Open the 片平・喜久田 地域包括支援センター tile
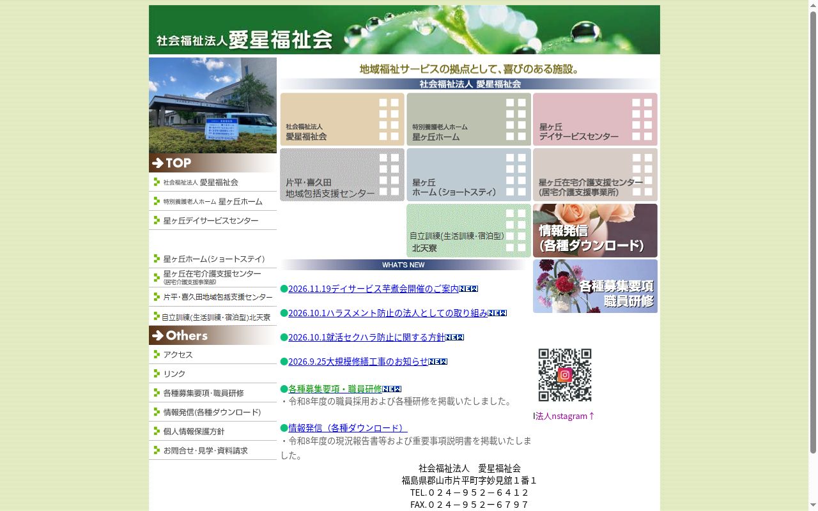 343,175
